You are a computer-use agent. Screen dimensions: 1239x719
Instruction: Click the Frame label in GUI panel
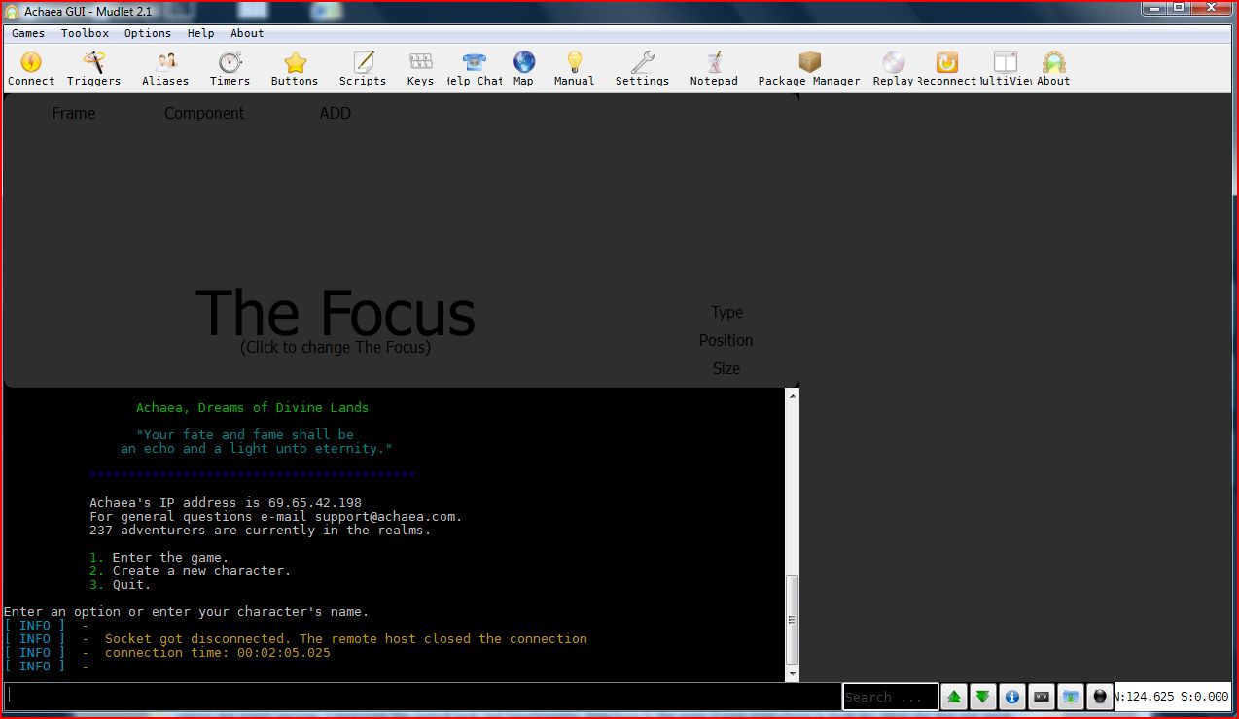click(74, 113)
